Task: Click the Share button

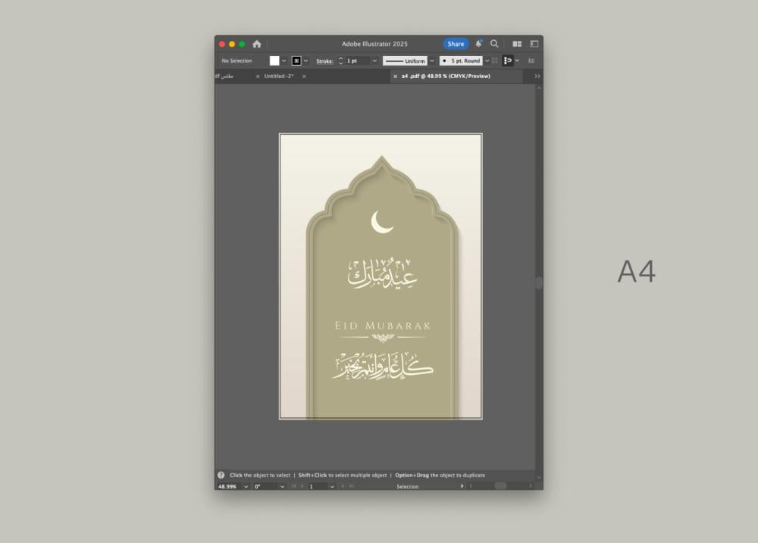Action: point(456,44)
